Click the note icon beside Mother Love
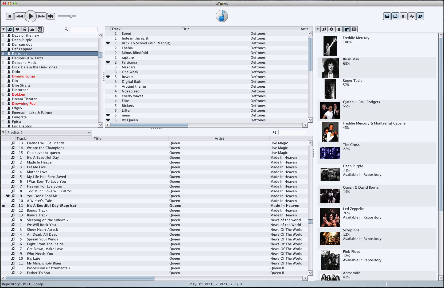 pyautogui.click(x=13, y=172)
